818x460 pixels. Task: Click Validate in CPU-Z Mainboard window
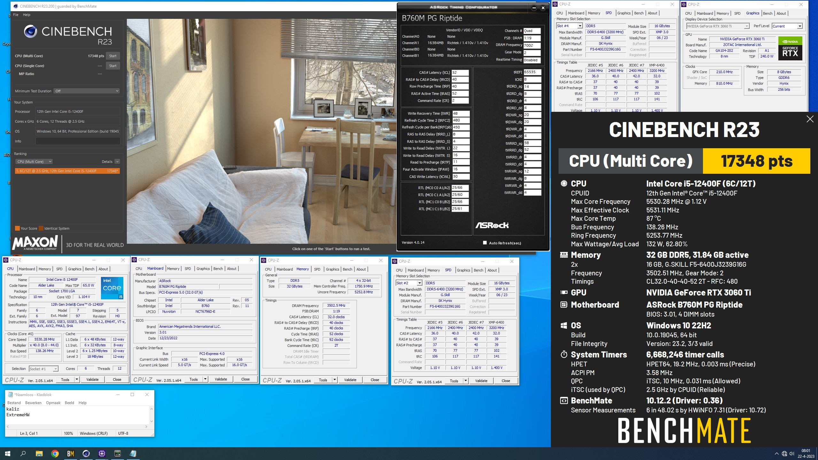[221, 379]
